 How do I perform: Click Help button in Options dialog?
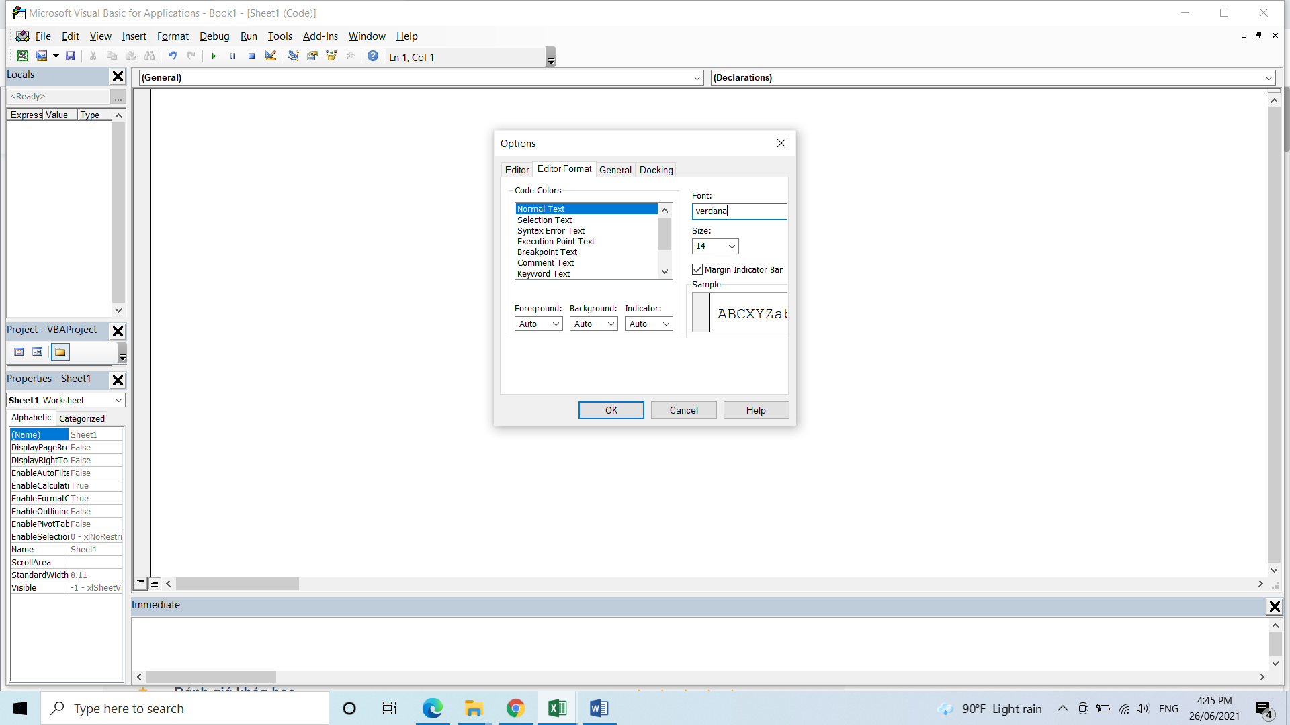tap(756, 410)
